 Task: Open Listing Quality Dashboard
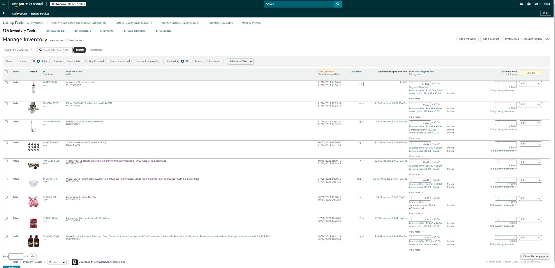point(134,23)
